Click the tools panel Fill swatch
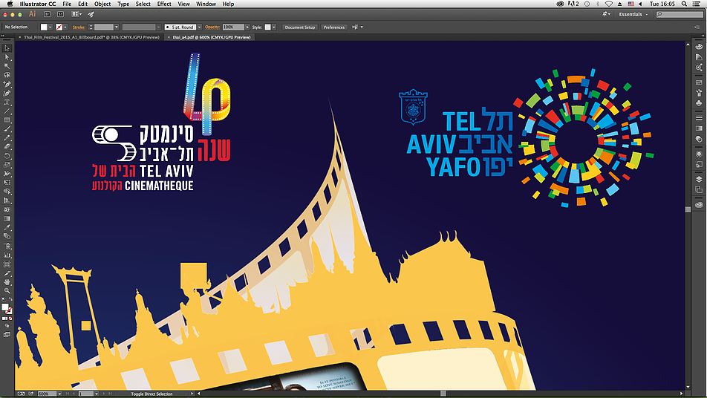Screen dimensions: 707x398 click(x=5, y=307)
